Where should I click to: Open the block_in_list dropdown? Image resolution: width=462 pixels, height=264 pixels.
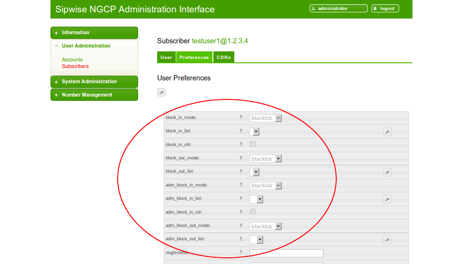point(254,132)
